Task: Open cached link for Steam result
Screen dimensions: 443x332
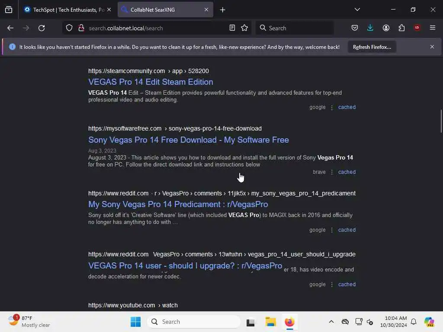Action: tap(347, 107)
